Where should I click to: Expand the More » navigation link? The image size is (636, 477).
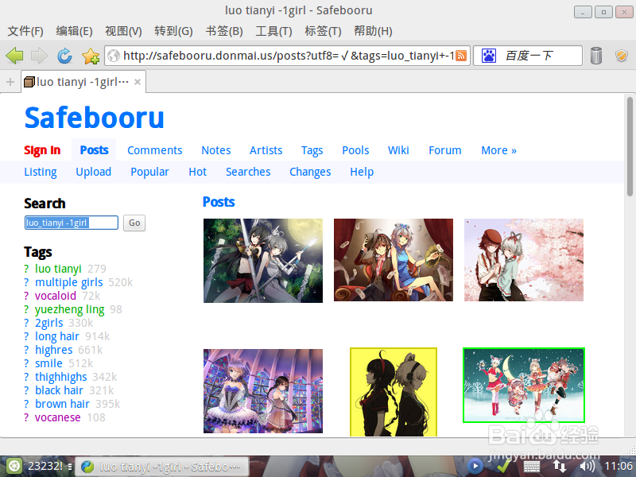[x=498, y=150]
